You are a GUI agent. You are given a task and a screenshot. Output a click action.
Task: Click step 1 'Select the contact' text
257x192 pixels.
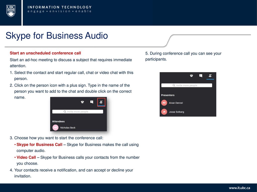point(72,75)
